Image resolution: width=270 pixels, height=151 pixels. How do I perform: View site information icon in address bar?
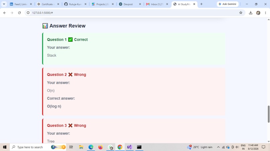(x=28, y=13)
